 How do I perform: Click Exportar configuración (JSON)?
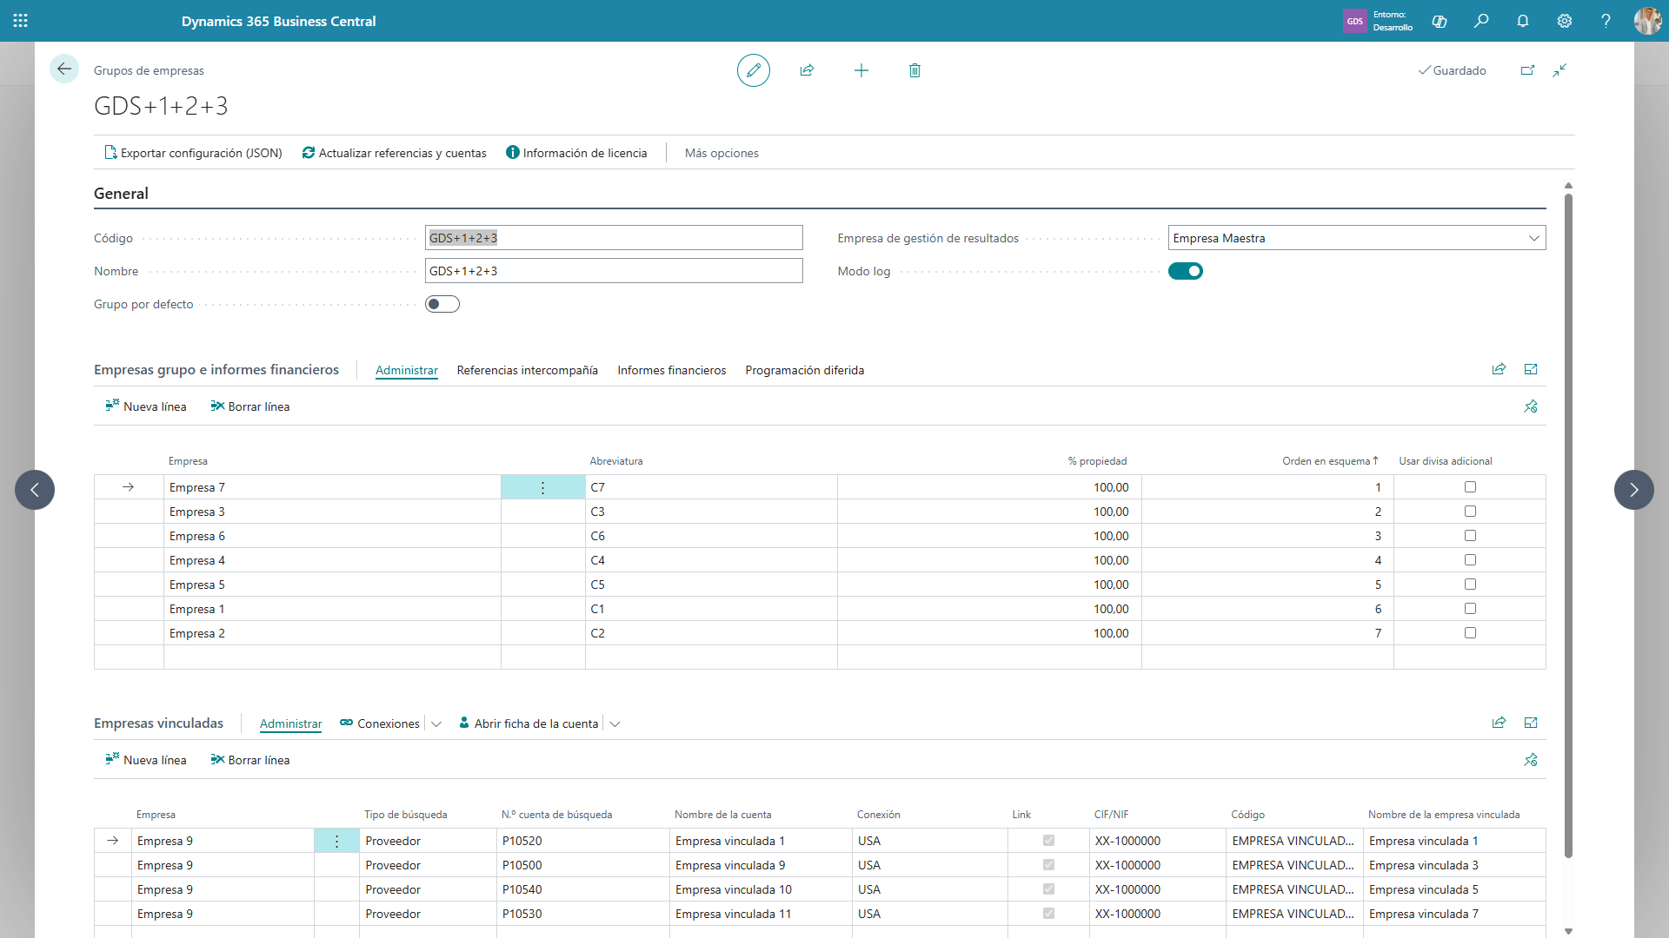pos(193,153)
